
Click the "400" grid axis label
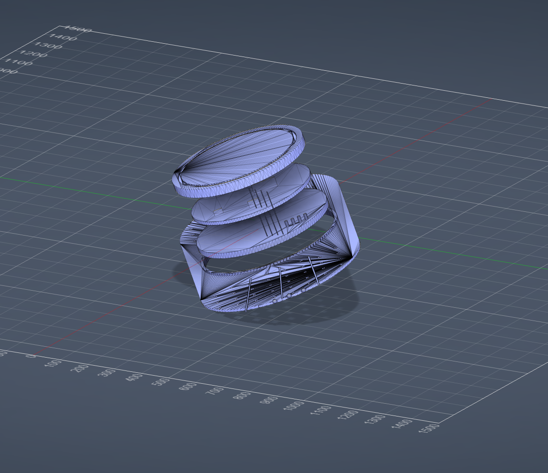click(134, 377)
